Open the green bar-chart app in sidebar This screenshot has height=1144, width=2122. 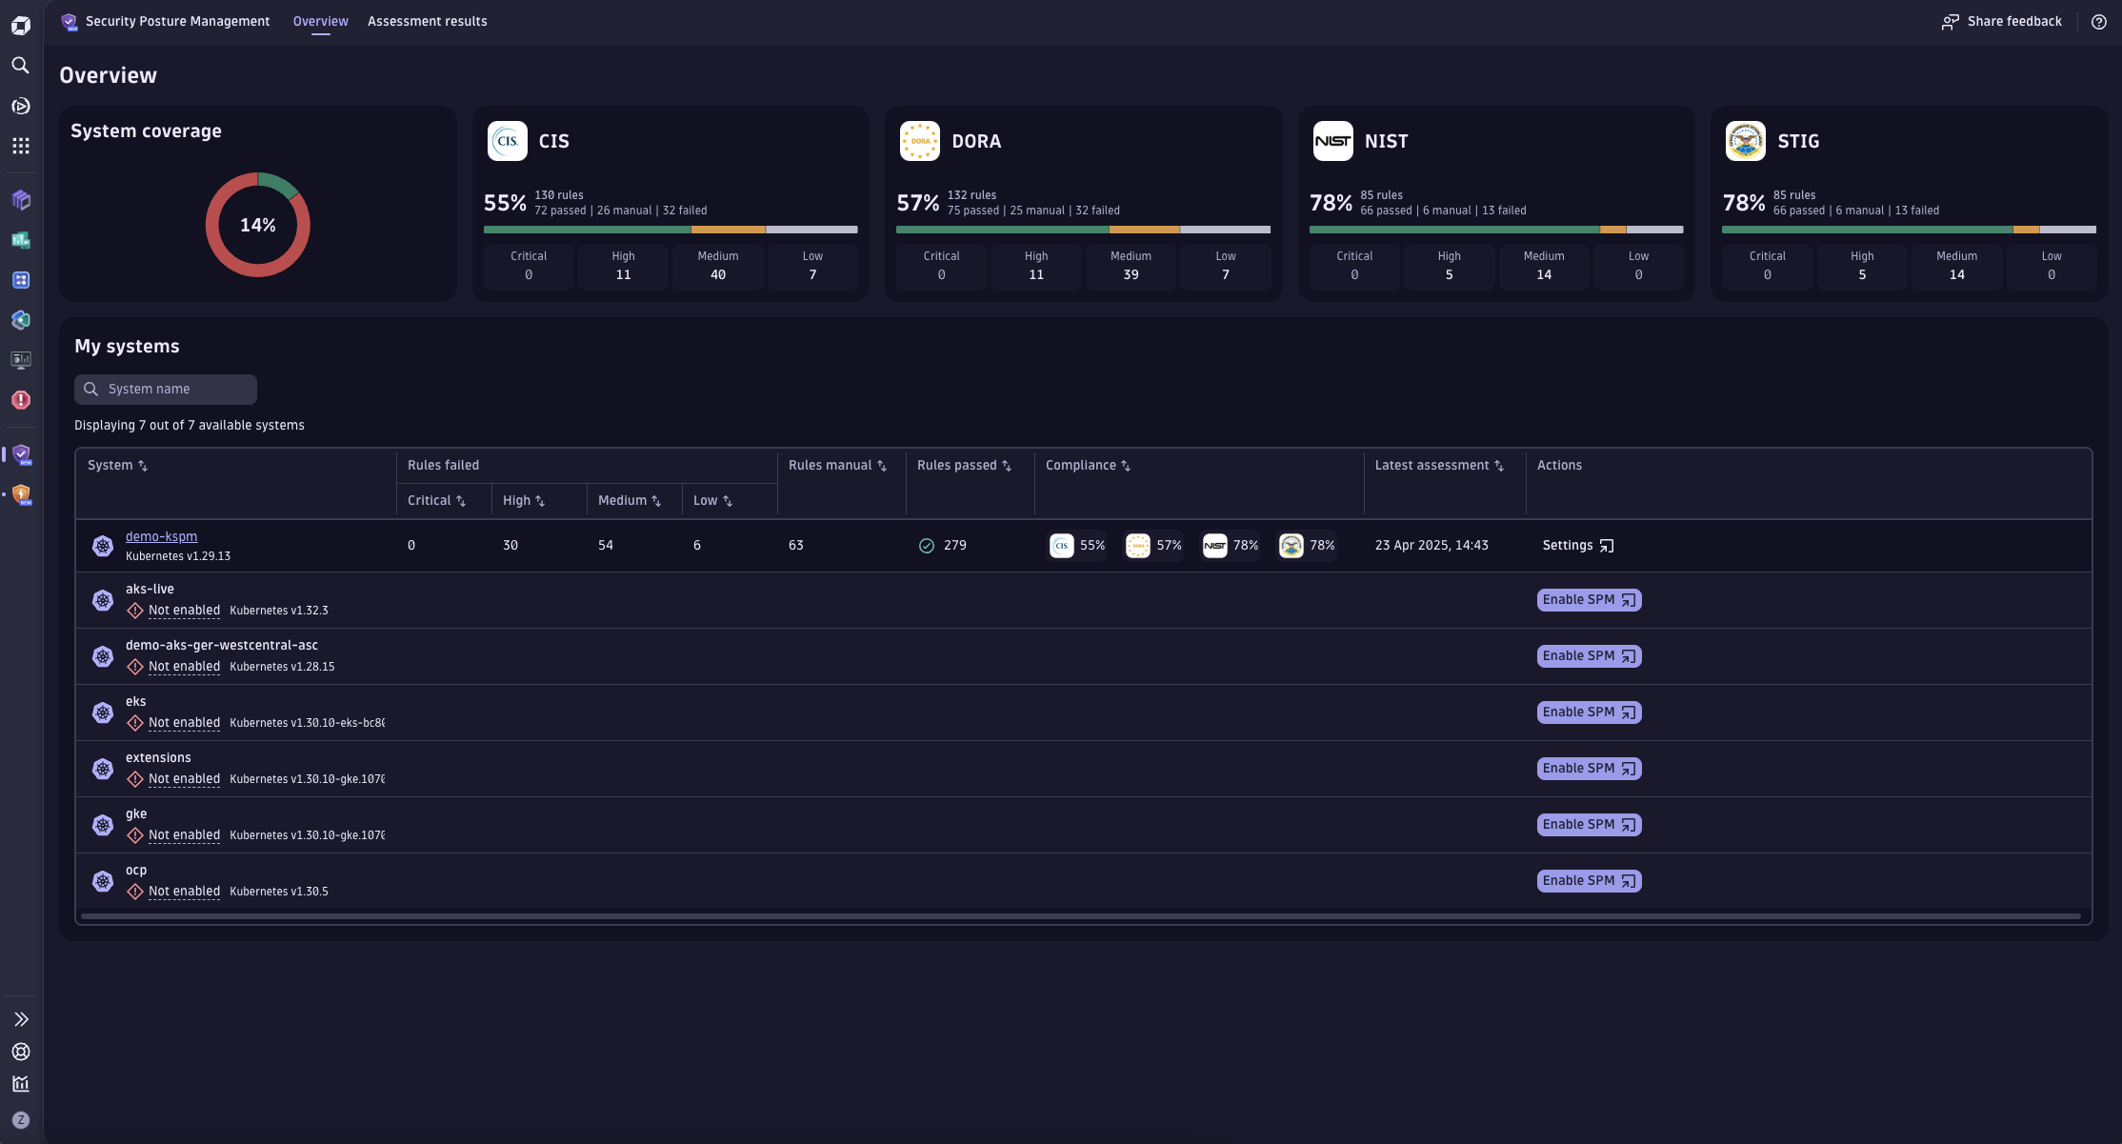pyautogui.click(x=21, y=240)
